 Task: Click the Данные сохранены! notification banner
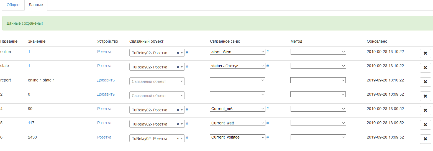[217, 23]
